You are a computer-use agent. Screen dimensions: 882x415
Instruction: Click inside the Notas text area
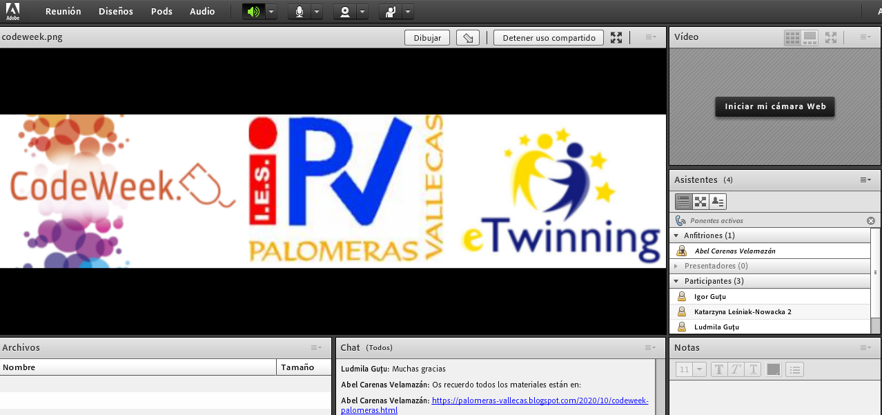[774, 397]
